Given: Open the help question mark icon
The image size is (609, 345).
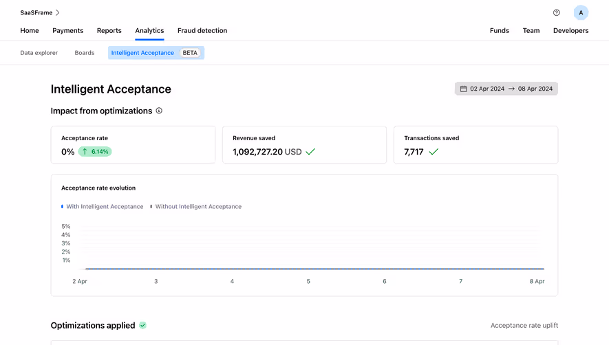Looking at the screenshot, I should click(557, 13).
